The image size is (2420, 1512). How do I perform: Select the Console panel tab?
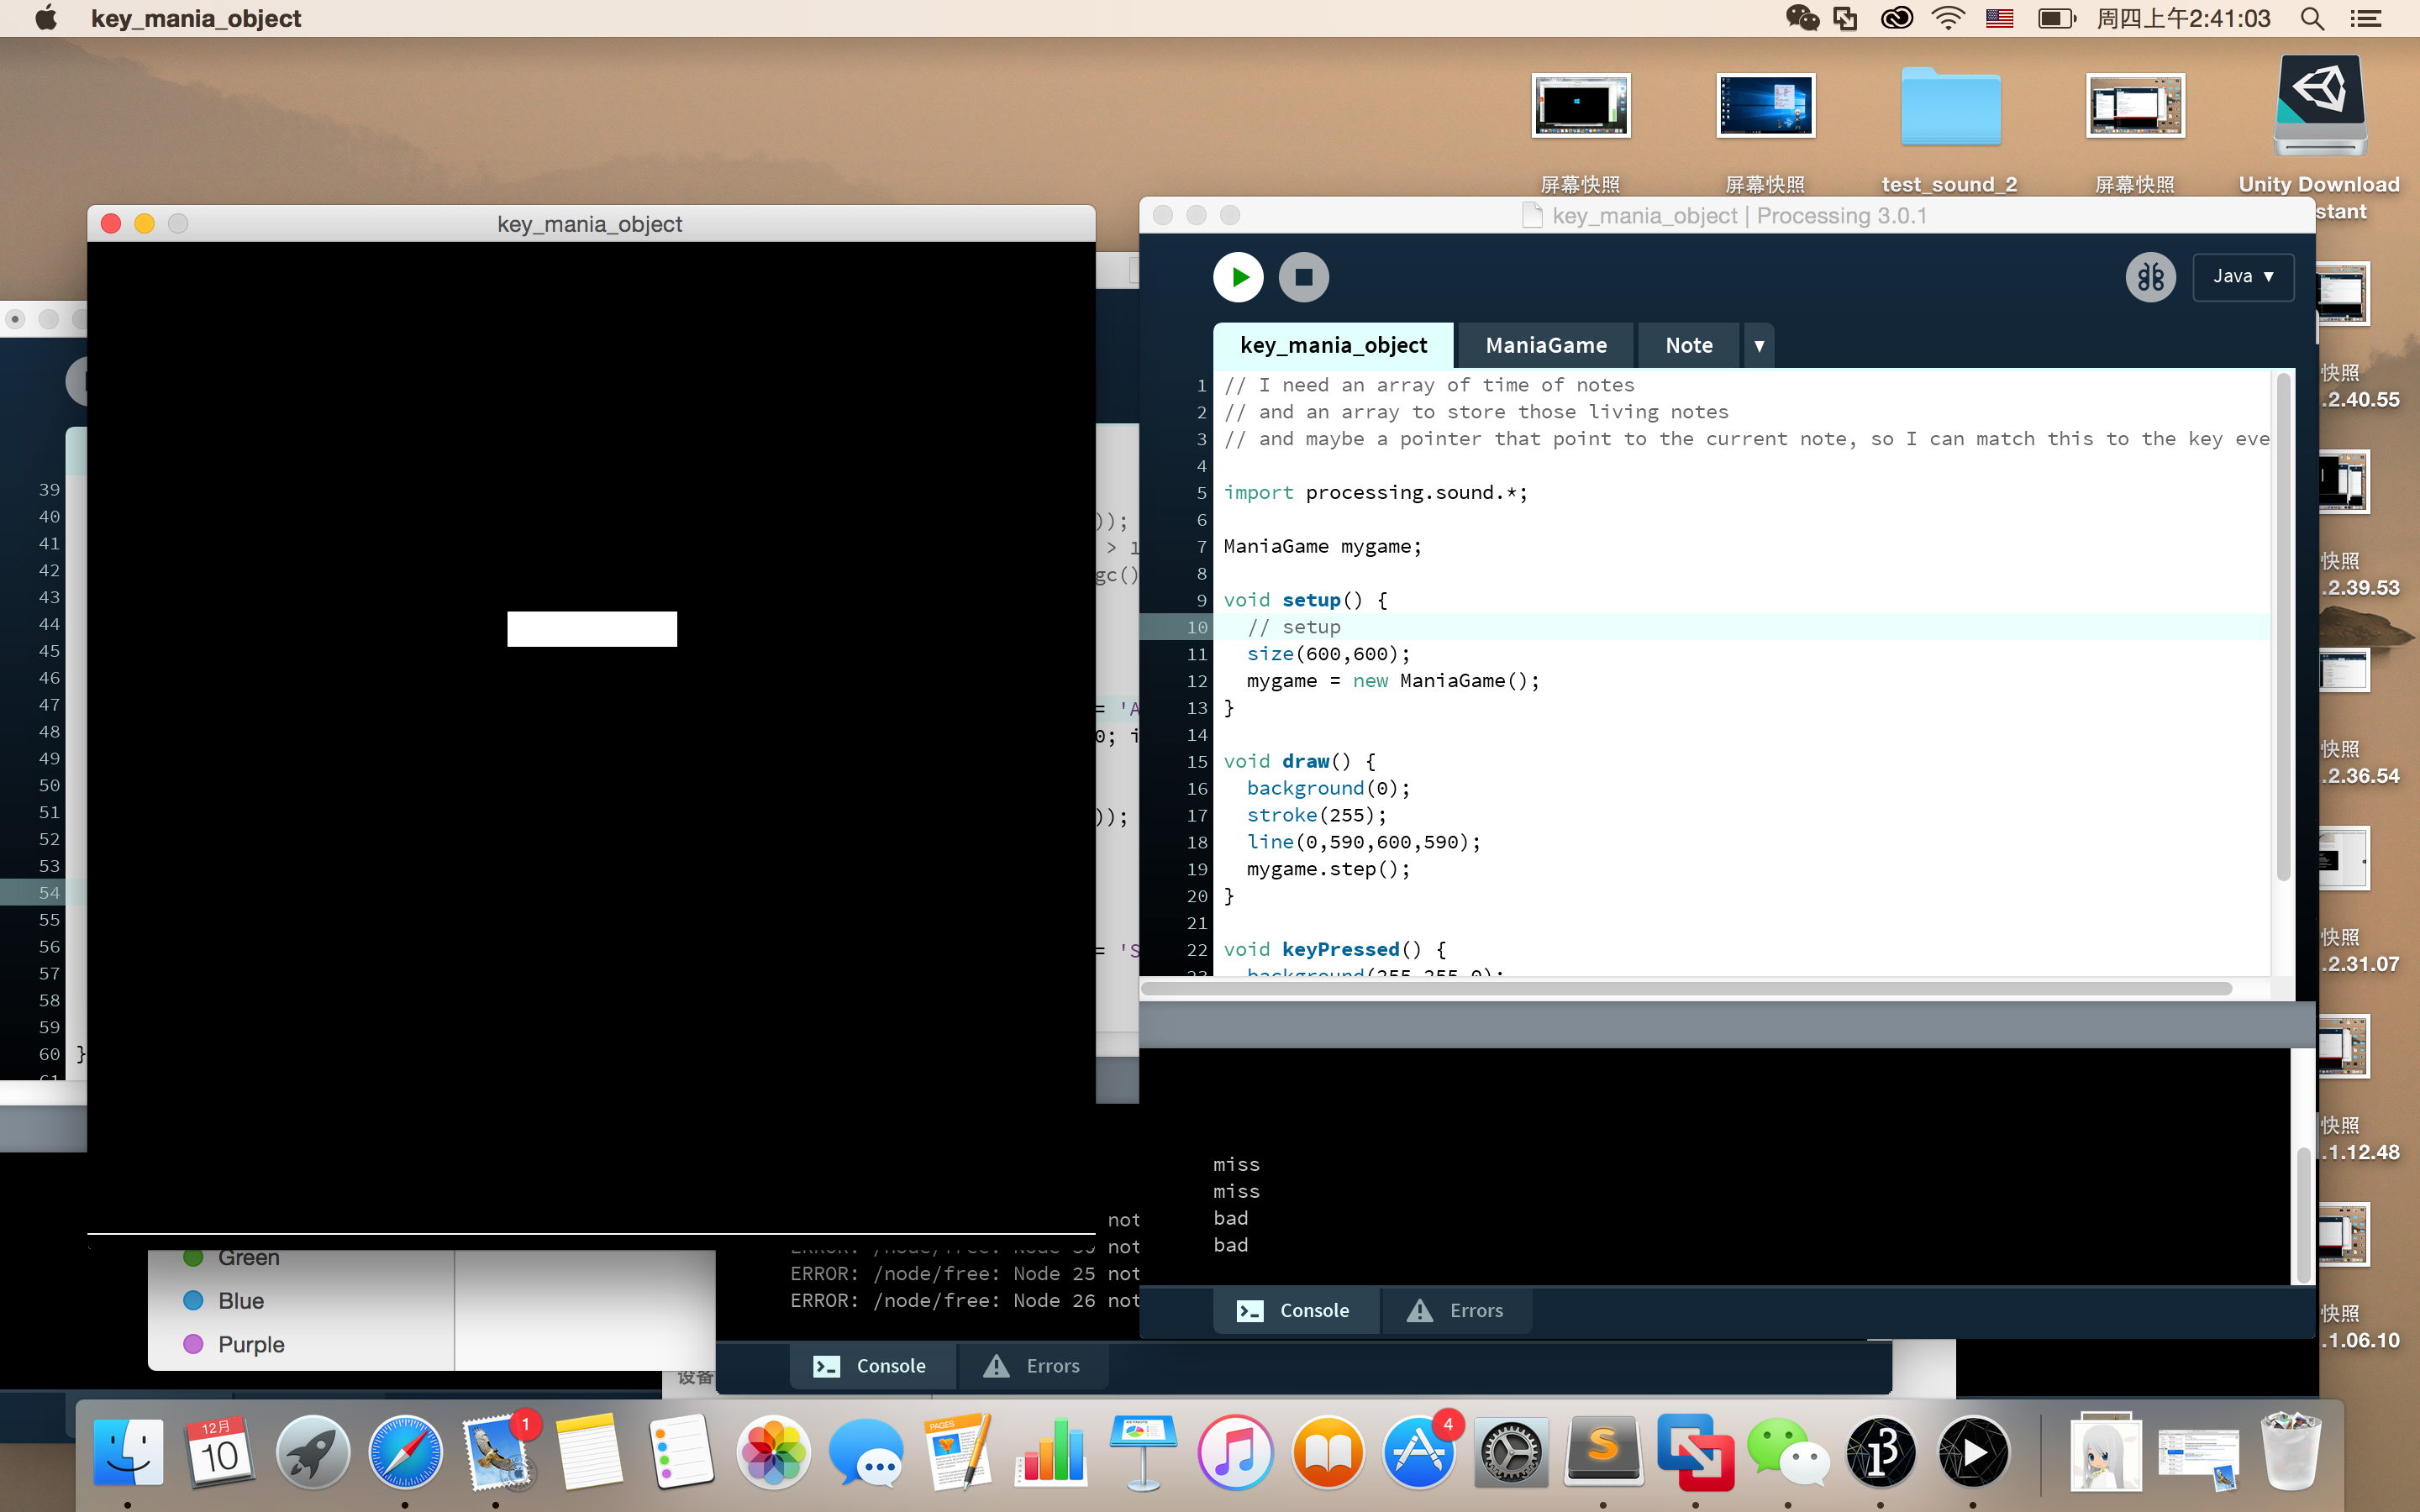[1295, 1310]
